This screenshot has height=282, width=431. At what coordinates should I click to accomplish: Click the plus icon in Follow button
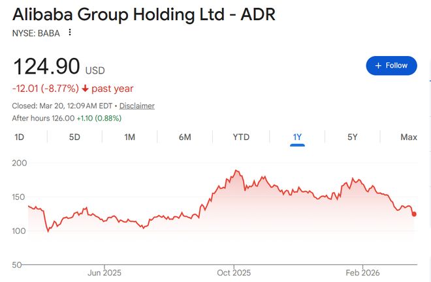point(378,66)
